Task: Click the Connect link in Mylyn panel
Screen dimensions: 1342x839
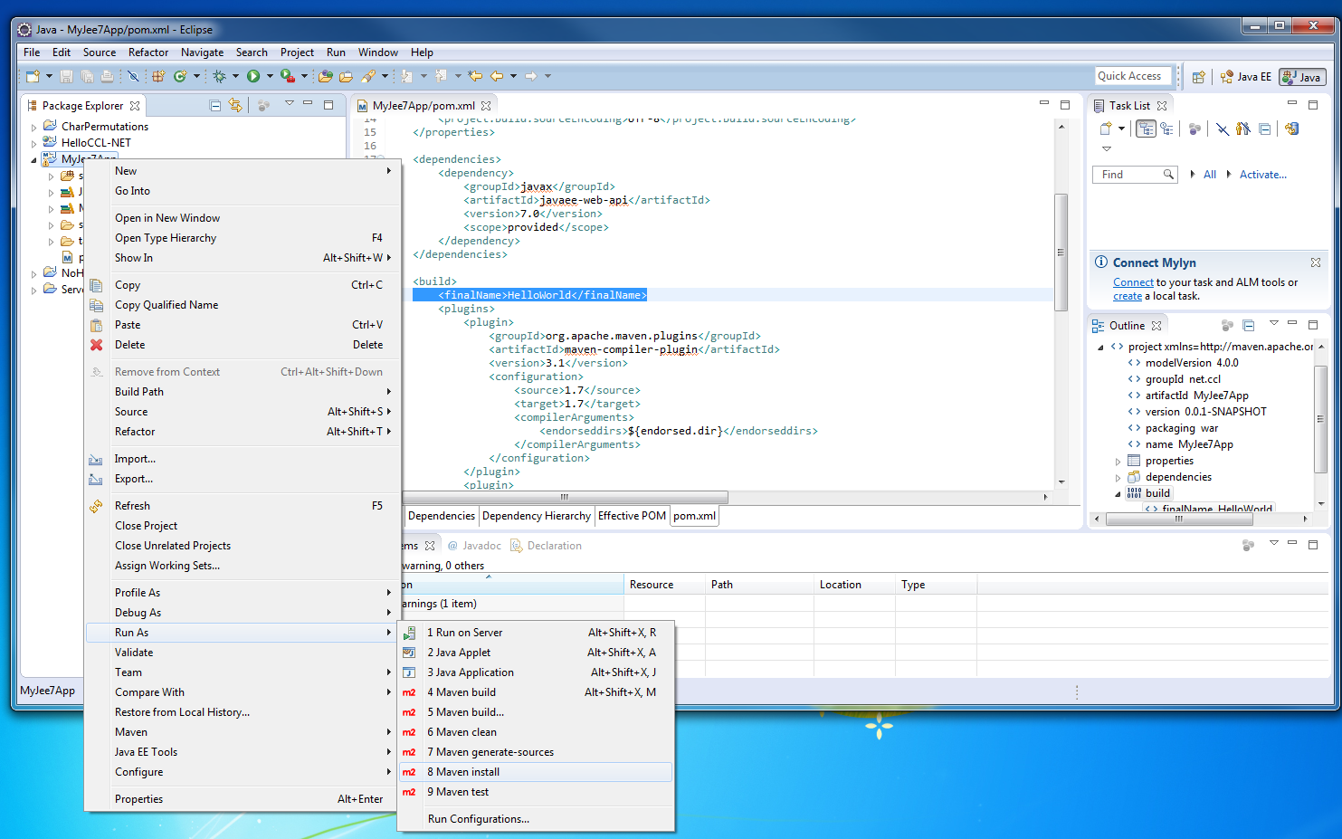Action: [x=1133, y=282]
